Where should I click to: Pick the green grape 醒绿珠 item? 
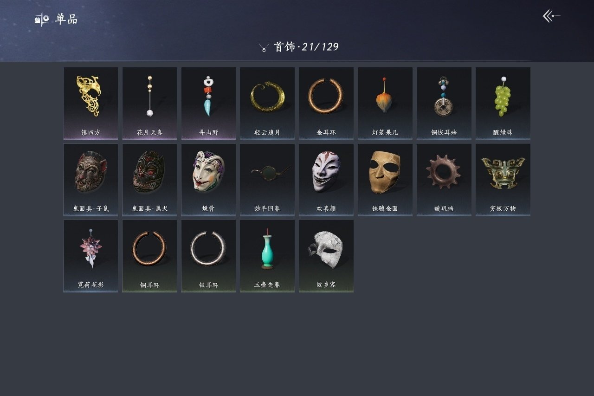point(503,104)
